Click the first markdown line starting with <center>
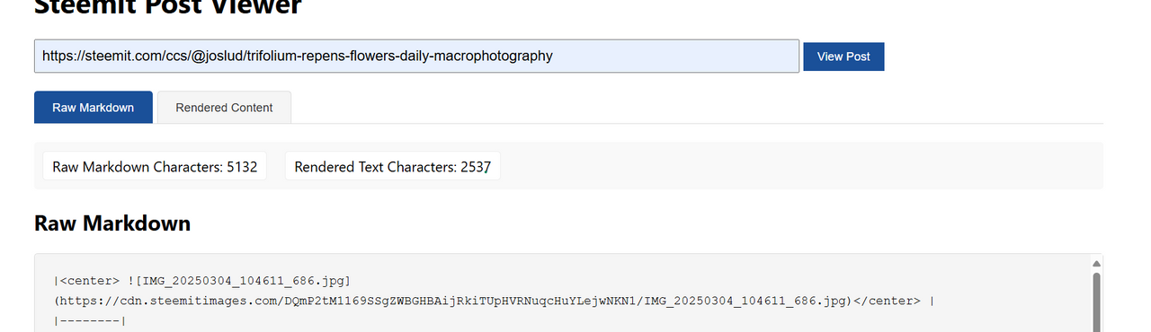The image size is (1151, 332). click(x=201, y=281)
